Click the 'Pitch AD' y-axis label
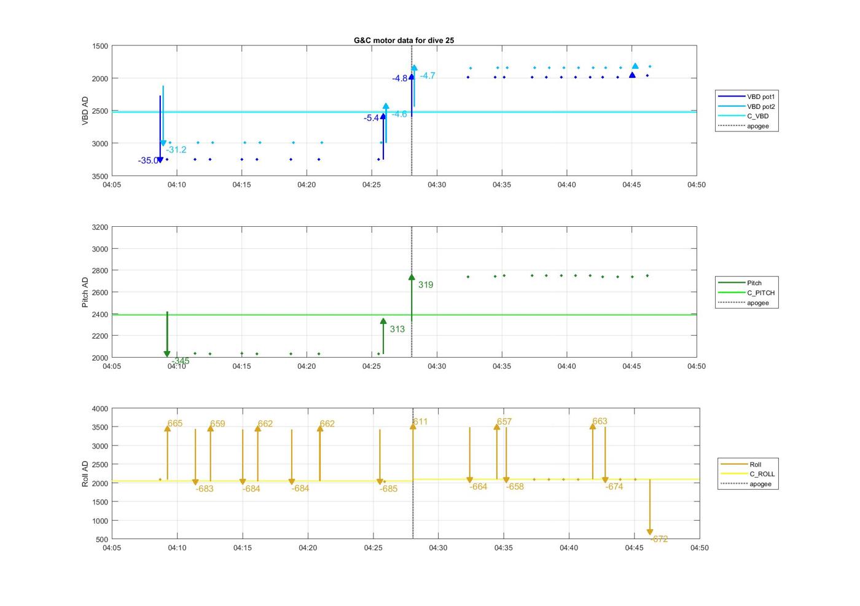 pyautogui.click(x=85, y=292)
